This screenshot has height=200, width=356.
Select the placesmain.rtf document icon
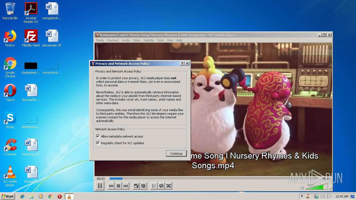pyautogui.click(x=52, y=38)
